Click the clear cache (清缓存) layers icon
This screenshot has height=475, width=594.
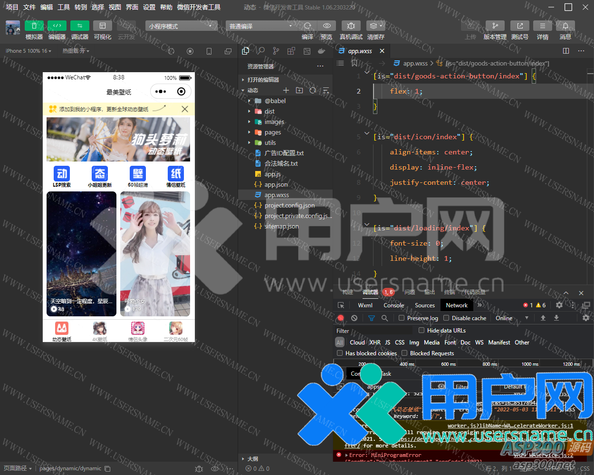pos(375,26)
